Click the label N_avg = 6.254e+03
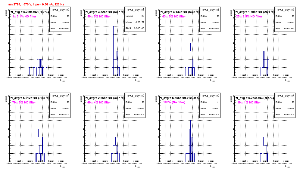This screenshot has width=300, height=172. click(255, 98)
